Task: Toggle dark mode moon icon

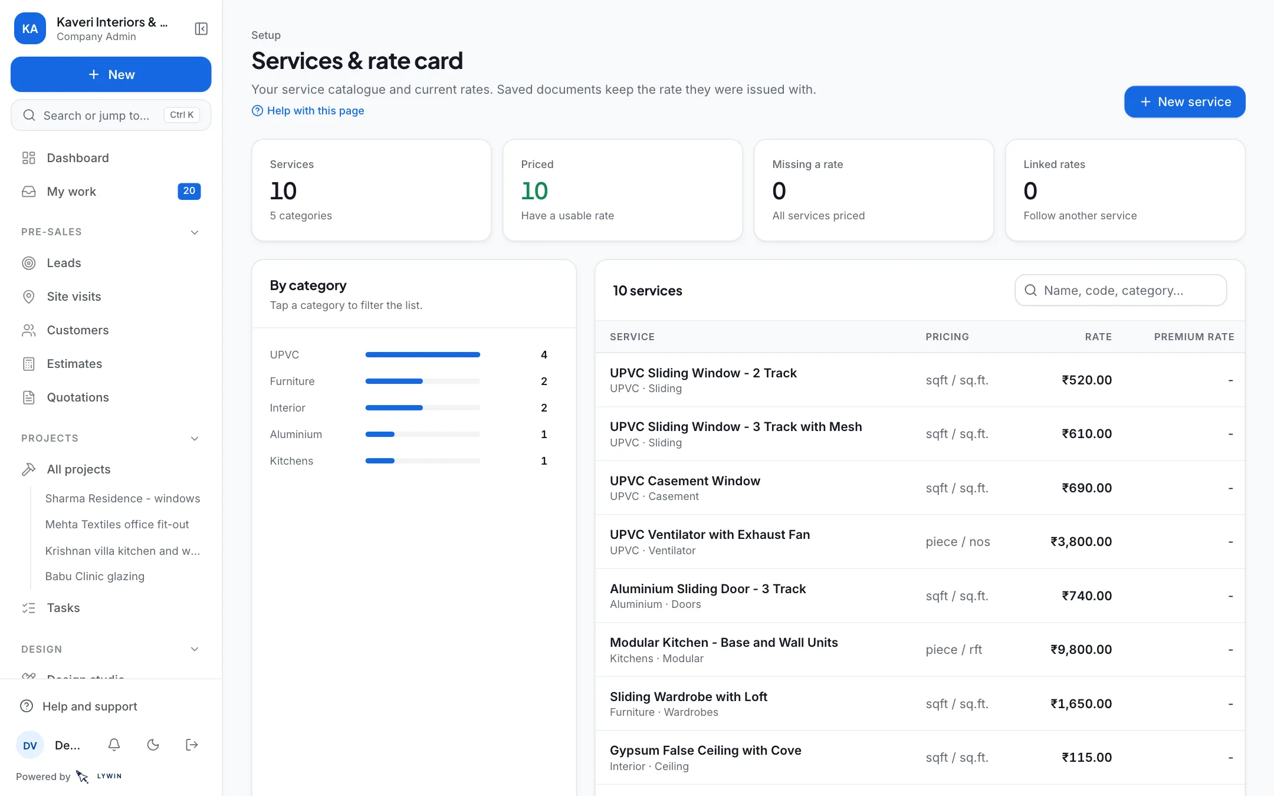Action: pos(153,745)
